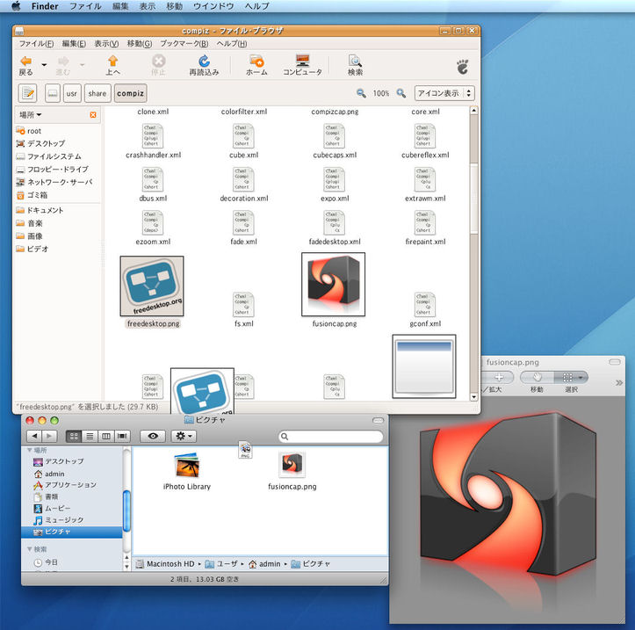The height and width of the screenshot is (630, 635).
Task: Select usr path button
Action: (72, 93)
